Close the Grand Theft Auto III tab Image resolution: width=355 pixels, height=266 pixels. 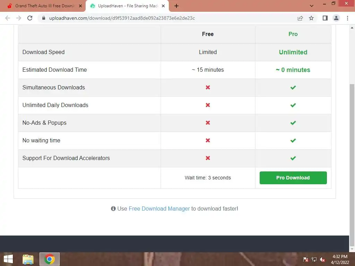coord(80,6)
